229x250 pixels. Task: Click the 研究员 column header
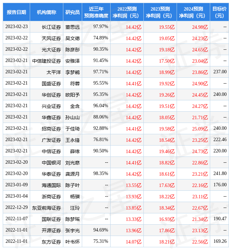click(x=73, y=12)
